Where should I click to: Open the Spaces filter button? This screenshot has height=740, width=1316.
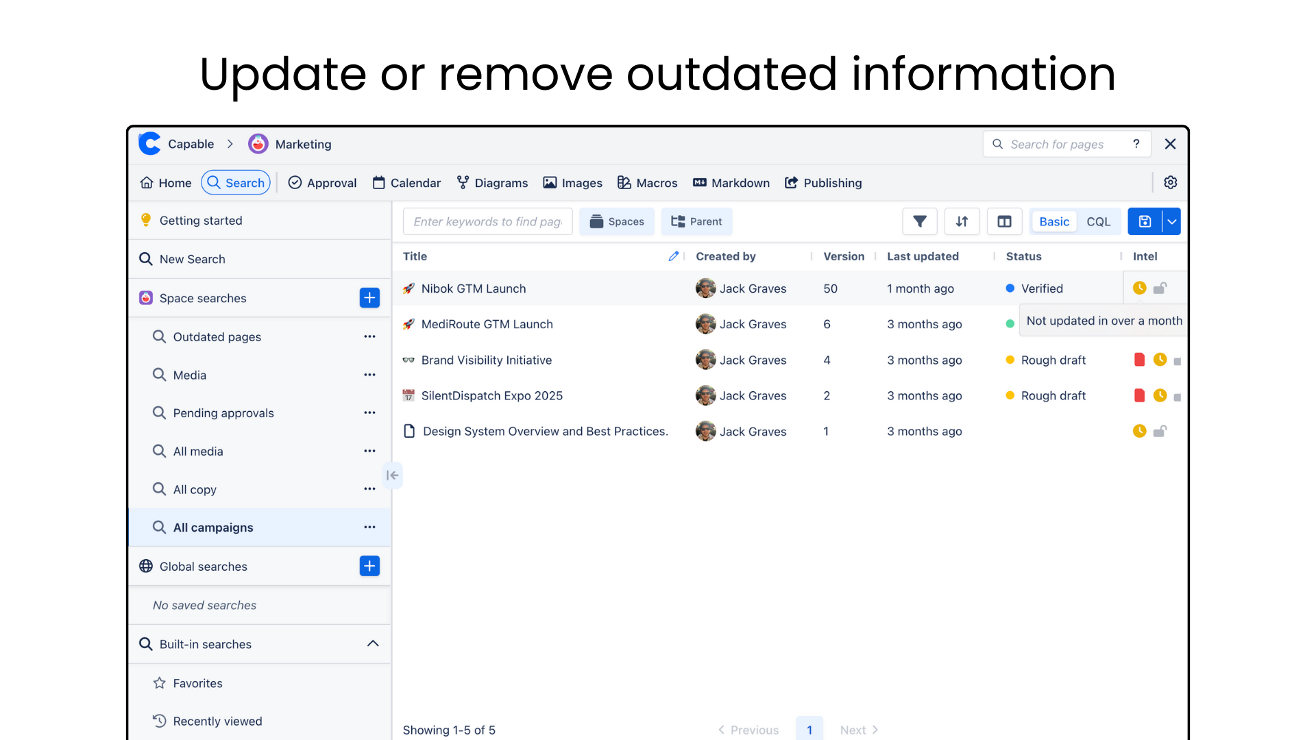pyautogui.click(x=617, y=221)
